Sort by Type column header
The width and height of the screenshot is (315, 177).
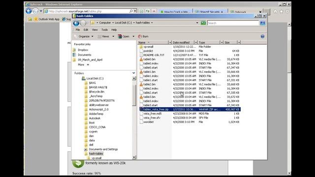click(x=209, y=43)
